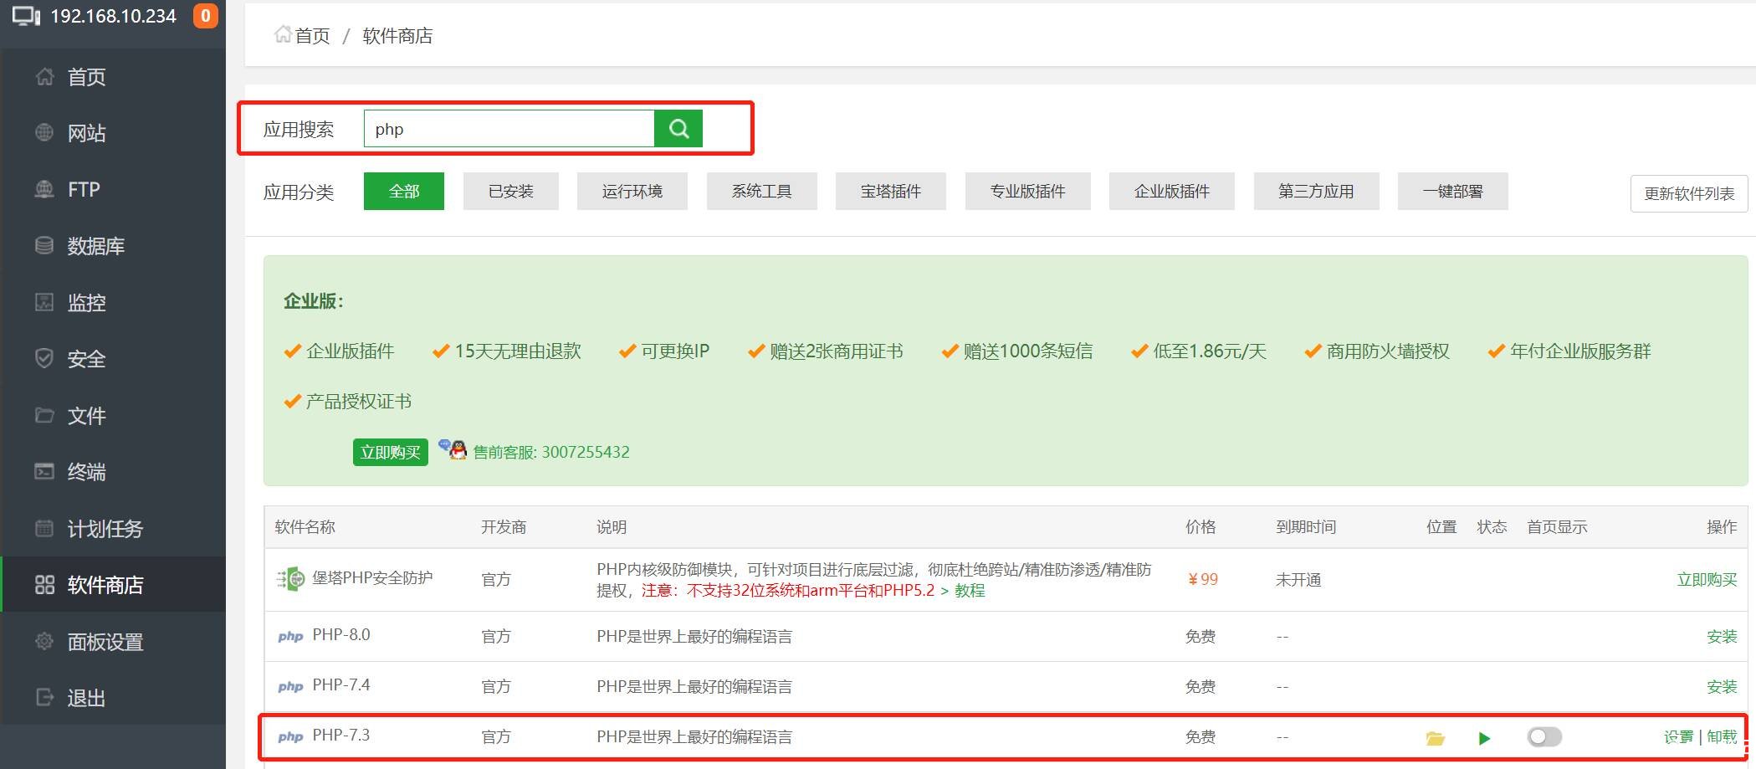
Task: Click the server IP 192.168.10.234
Action: point(114,16)
